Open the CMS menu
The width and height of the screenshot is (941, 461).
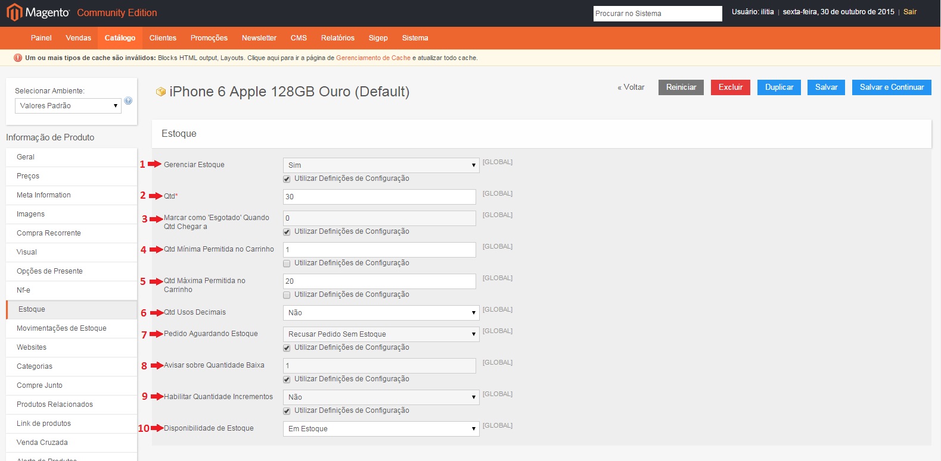pos(299,38)
